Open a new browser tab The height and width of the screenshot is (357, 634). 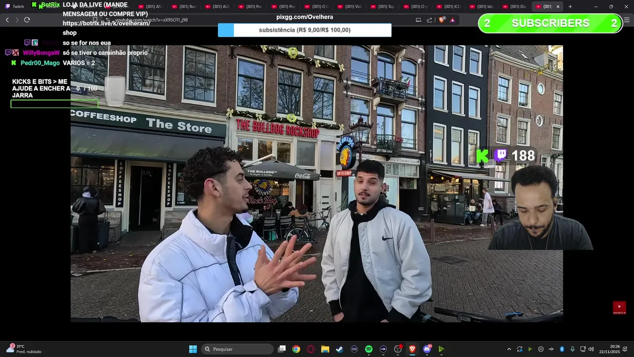click(570, 6)
